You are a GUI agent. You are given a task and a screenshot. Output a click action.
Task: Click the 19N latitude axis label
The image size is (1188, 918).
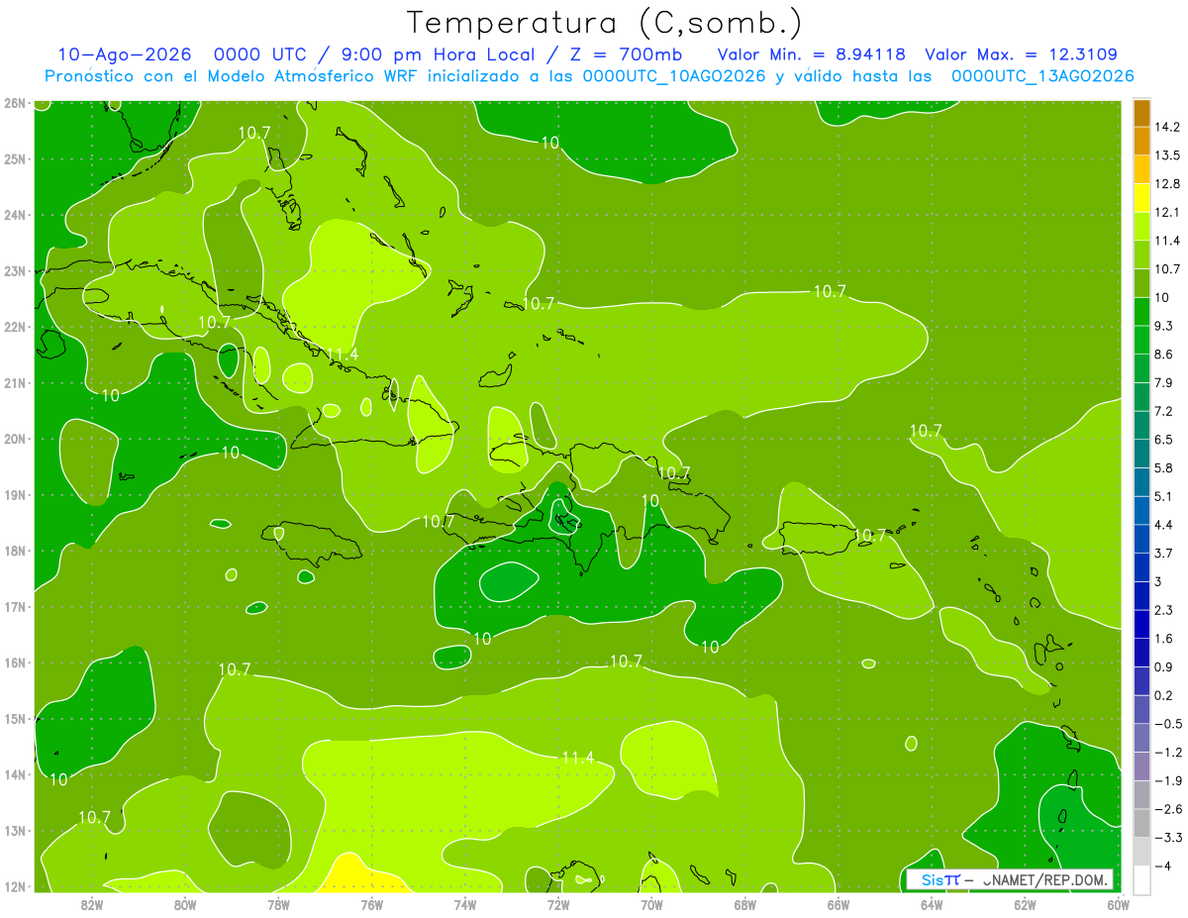15,494
